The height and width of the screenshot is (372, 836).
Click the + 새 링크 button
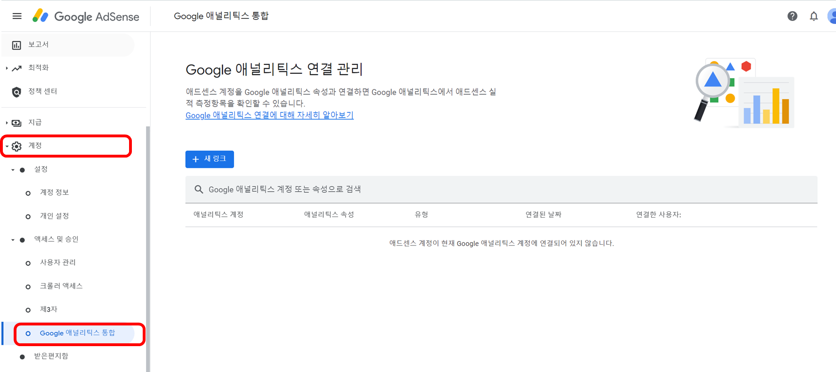(x=210, y=159)
